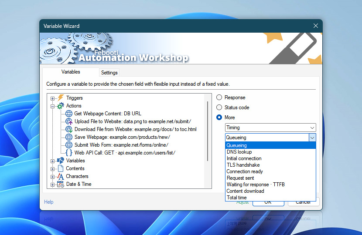Select 'Upload File to Website: data.png' row
The height and width of the screenshot is (235, 362).
(x=133, y=121)
